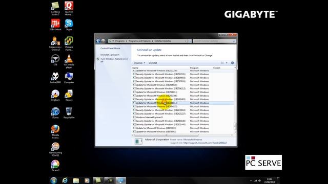Open the 3TB+ Unlock desktop icon
The width and height of the screenshot is (328, 184).
coord(55,25)
